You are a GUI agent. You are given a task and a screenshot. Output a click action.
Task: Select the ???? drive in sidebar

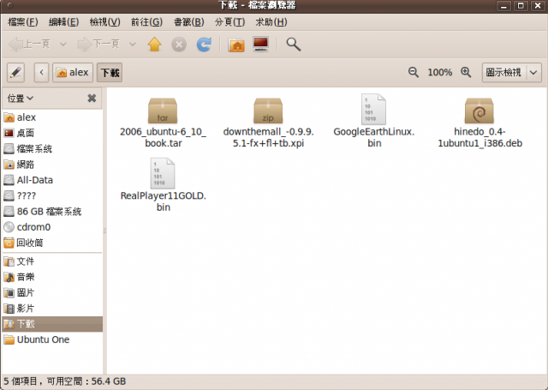point(52,195)
